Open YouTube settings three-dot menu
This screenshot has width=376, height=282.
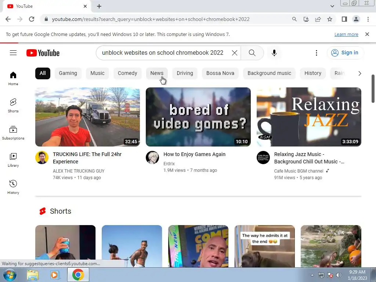pyautogui.click(x=316, y=53)
